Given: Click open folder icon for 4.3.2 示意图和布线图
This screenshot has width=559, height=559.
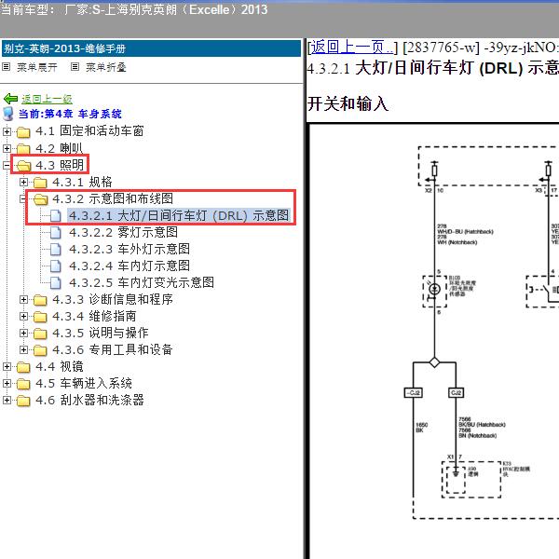Looking at the screenshot, I should [x=40, y=199].
